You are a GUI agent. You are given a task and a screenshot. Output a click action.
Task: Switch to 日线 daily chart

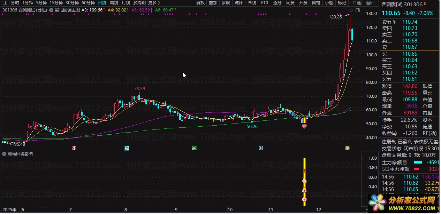102,3
